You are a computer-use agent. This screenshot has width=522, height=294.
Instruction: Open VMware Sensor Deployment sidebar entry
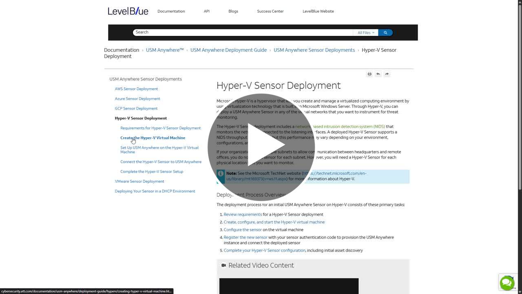(139, 181)
